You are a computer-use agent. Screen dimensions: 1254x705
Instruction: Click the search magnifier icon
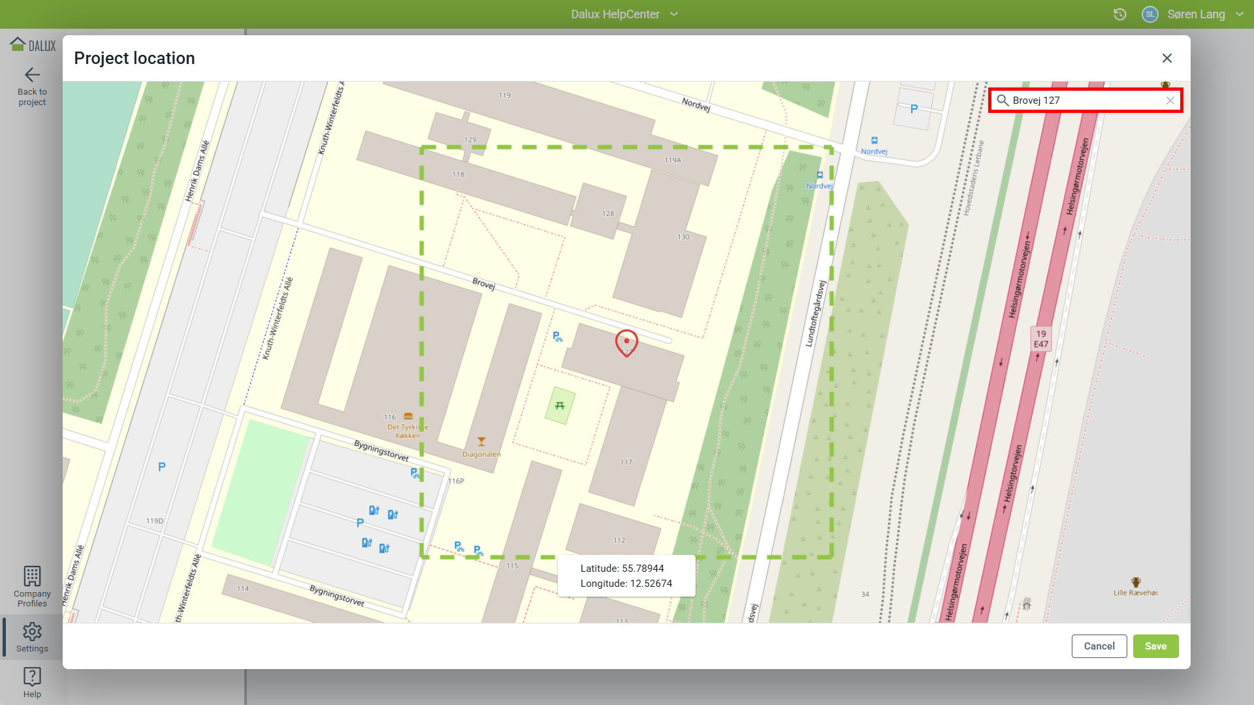(x=1003, y=101)
